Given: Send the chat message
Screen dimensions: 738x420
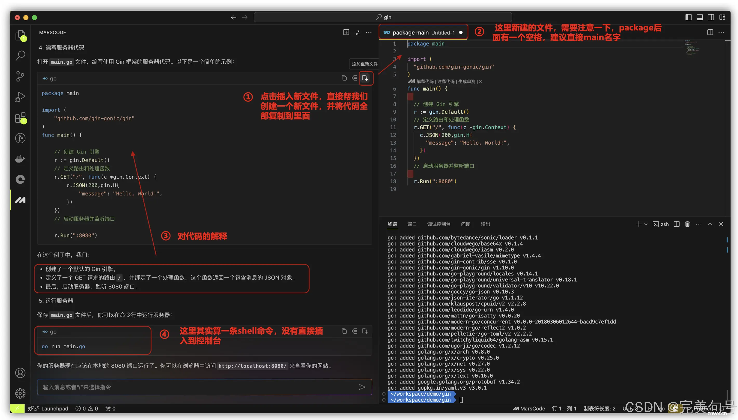Looking at the screenshot, I should (362, 387).
